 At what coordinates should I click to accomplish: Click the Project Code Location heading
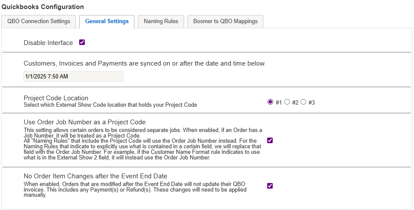[56, 98]
